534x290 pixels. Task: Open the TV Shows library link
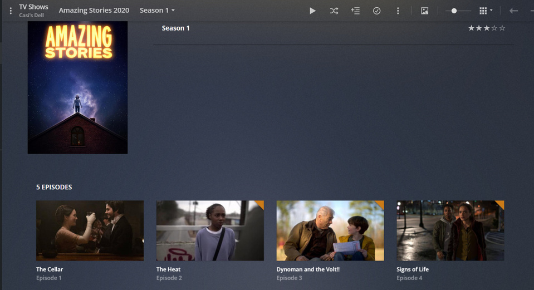click(x=33, y=7)
